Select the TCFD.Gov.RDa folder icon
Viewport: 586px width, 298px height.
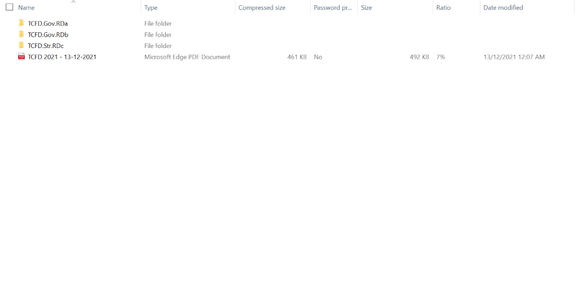(21, 23)
